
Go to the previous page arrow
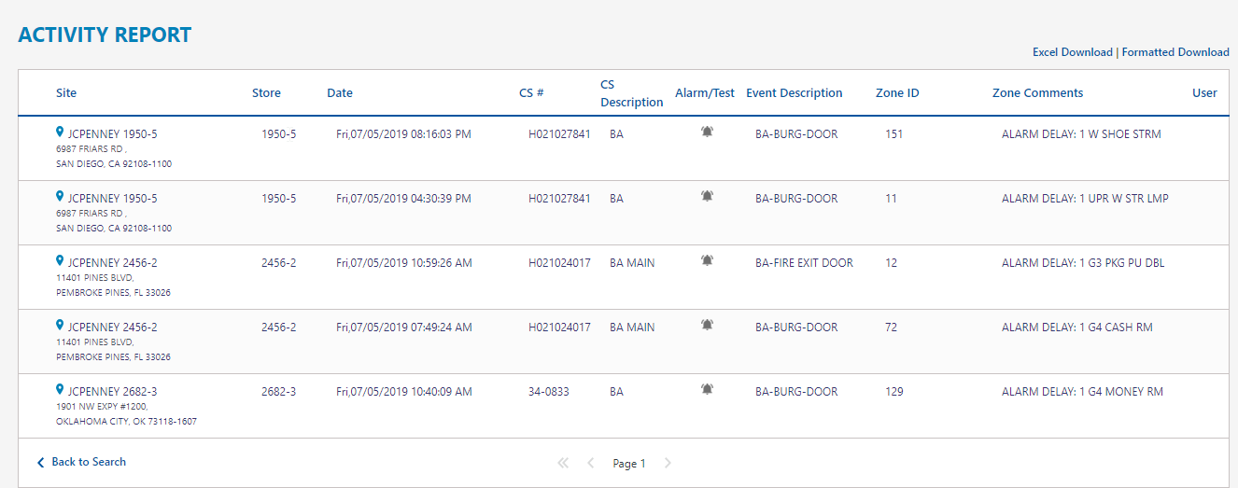[x=590, y=463]
